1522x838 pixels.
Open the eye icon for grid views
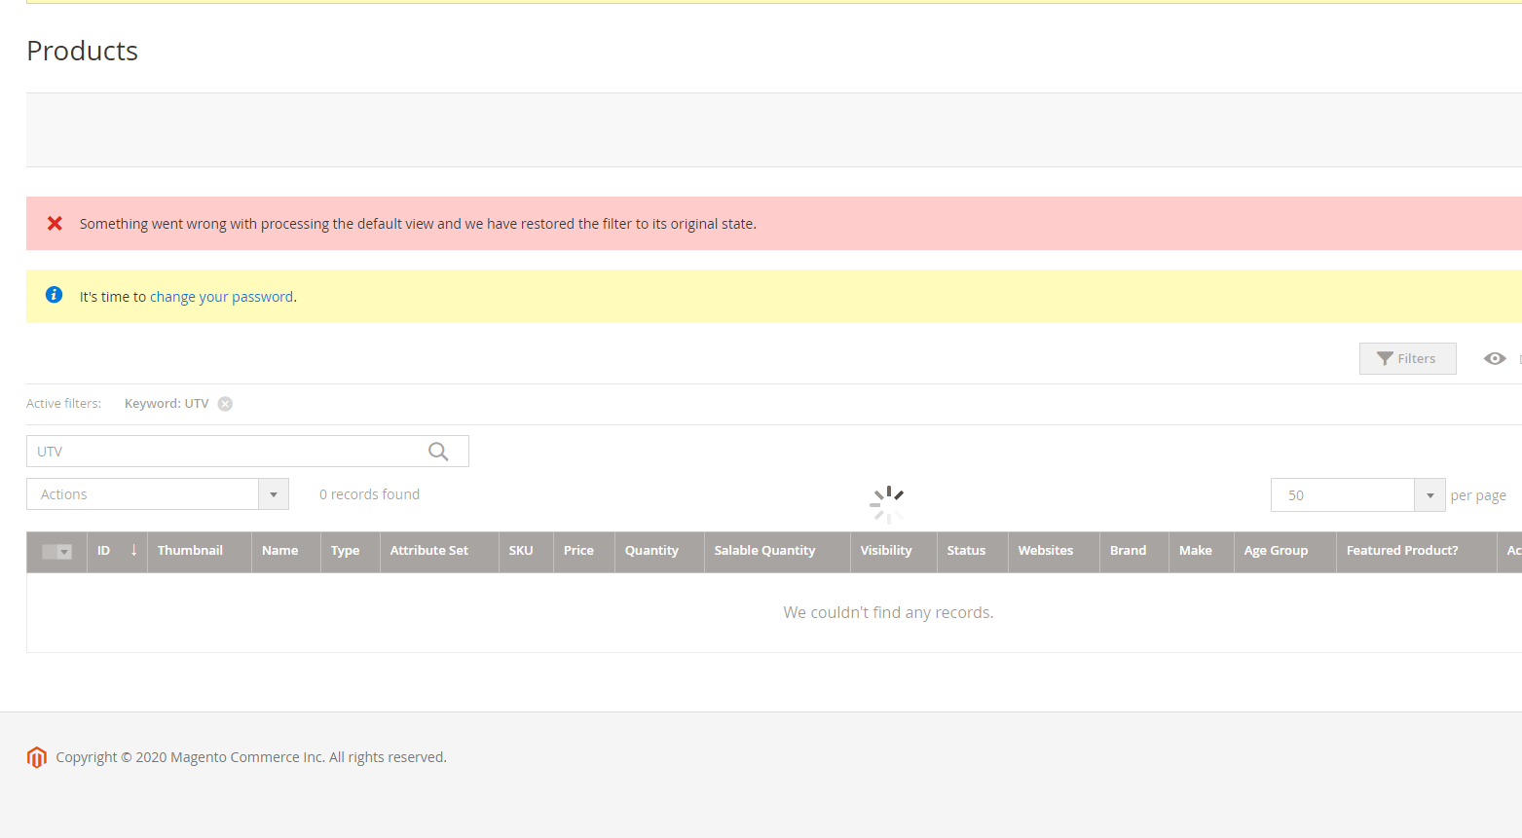(1494, 358)
